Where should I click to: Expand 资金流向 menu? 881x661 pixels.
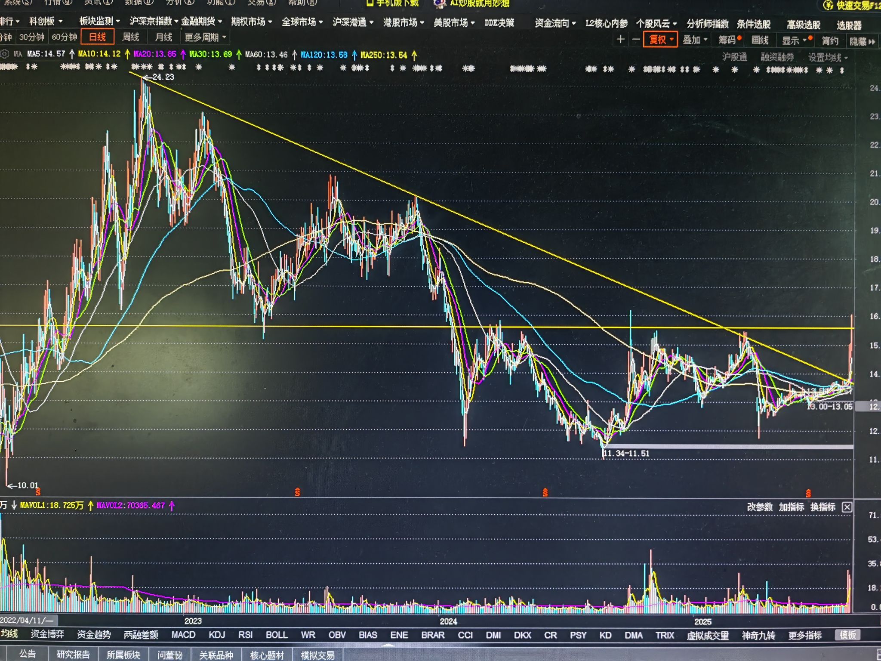[x=555, y=23]
